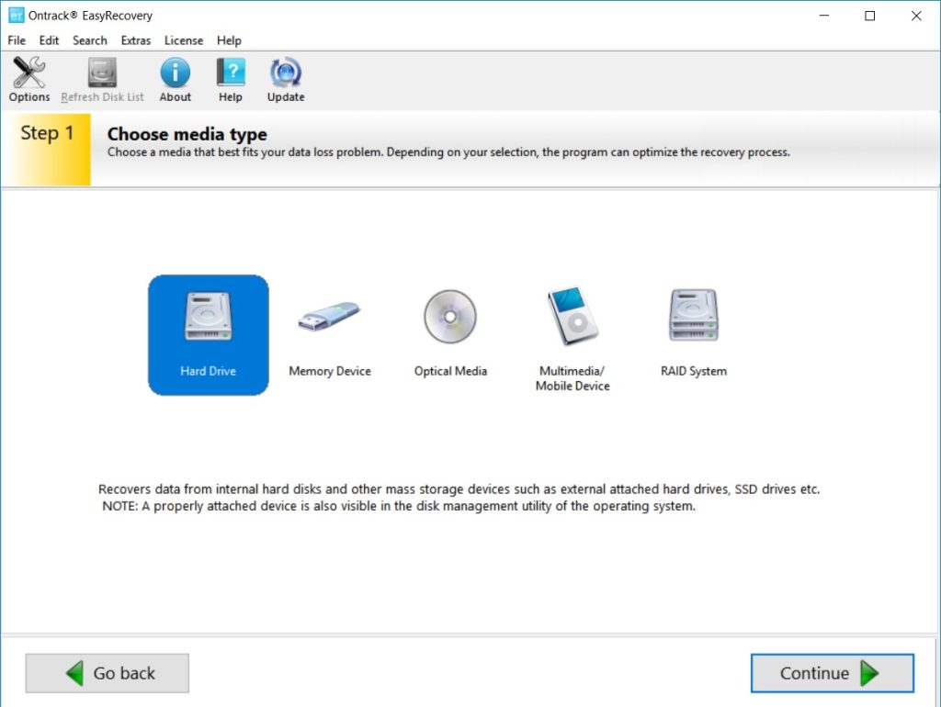Click the About info icon

point(175,73)
